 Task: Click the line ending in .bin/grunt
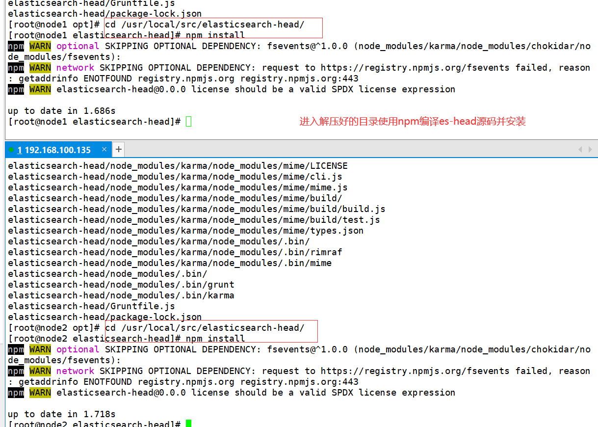121,285
